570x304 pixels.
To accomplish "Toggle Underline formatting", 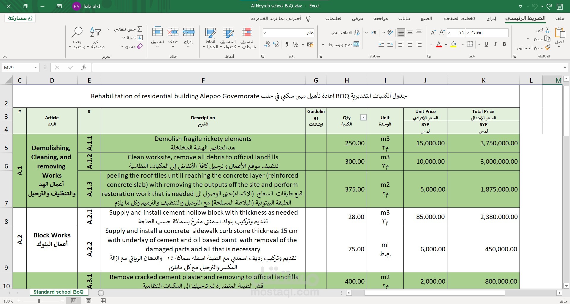I will click(x=486, y=44).
